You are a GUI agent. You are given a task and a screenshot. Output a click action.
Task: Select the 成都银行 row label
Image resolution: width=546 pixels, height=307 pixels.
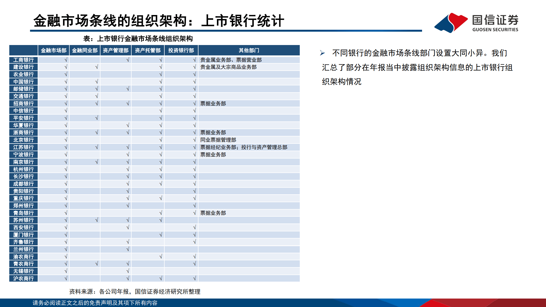point(23,184)
